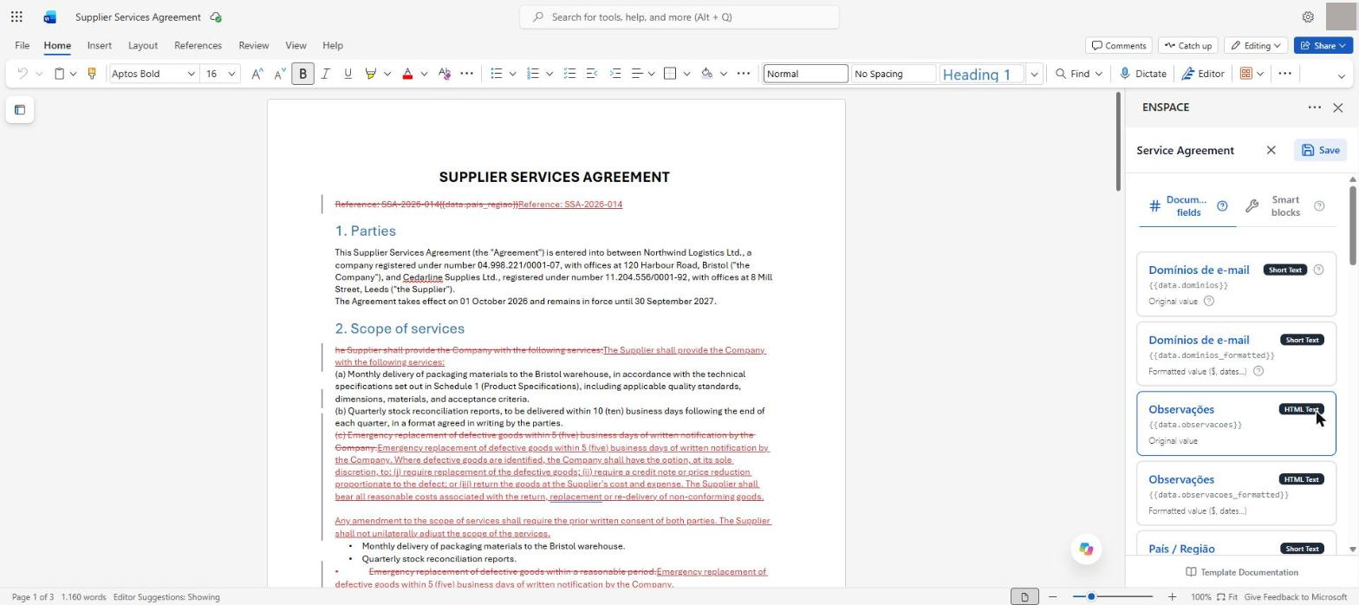Open Word settings gear icon
Viewport: 1359px width, 605px height.
tap(1308, 16)
